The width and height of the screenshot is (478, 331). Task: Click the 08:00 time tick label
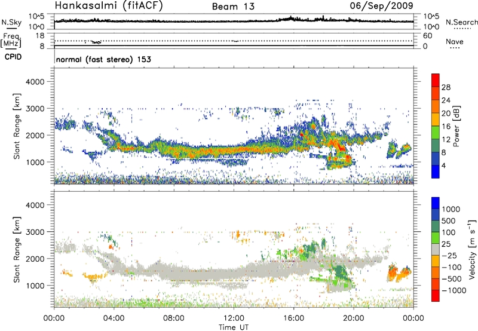[x=174, y=318]
